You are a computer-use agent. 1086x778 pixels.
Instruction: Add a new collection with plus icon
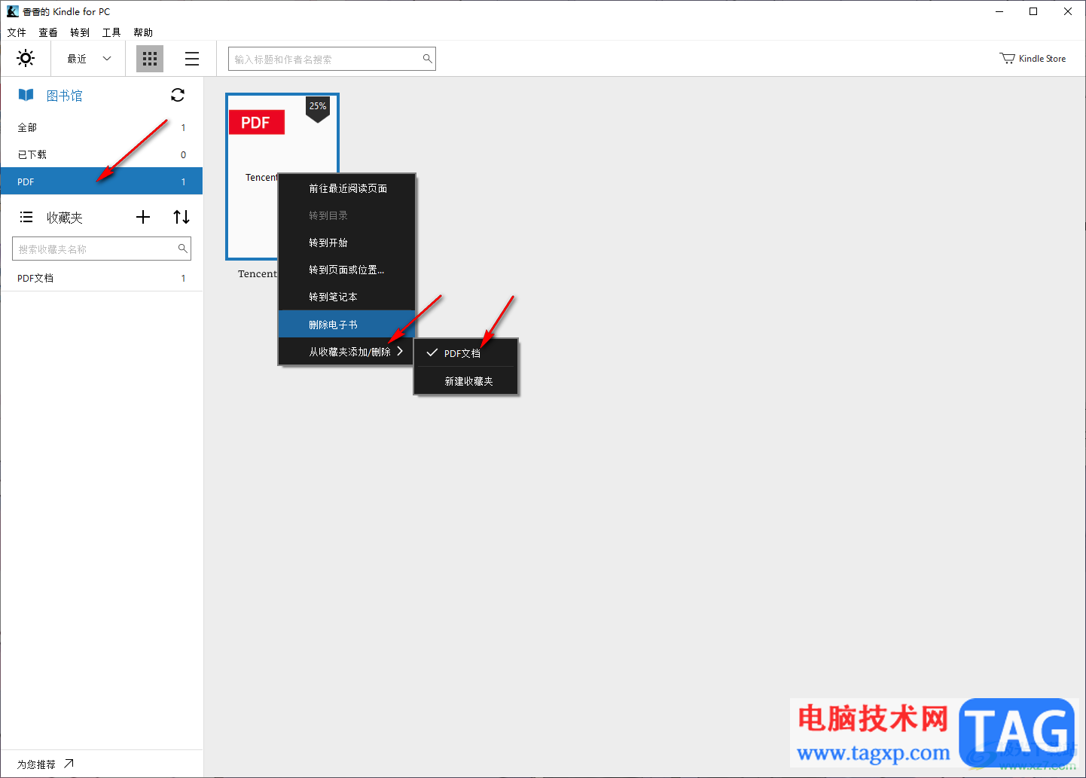(143, 217)
